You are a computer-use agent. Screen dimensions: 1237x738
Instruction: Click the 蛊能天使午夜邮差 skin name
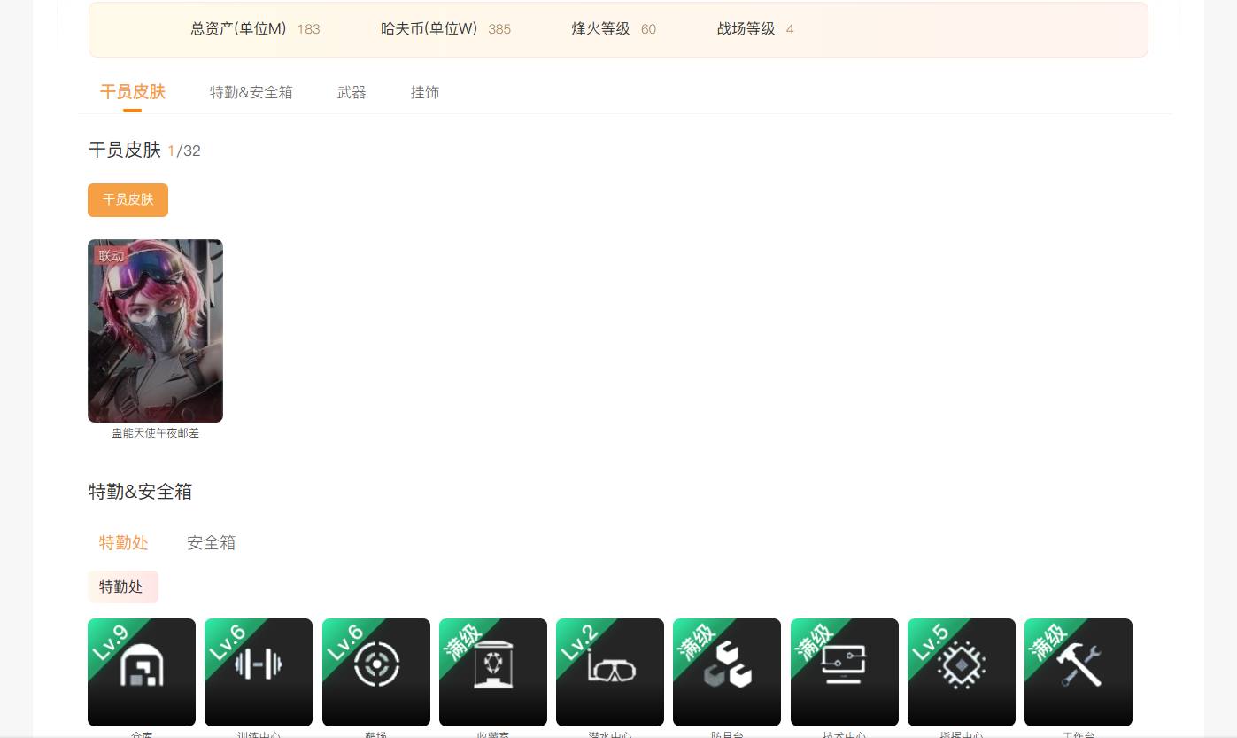[x=155, y=433]
